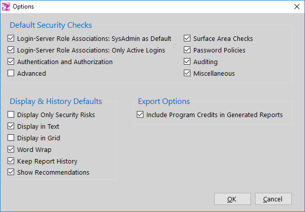Disable Authentication and Authorization checks
The image size is (305, 212).
click(11, 62)
